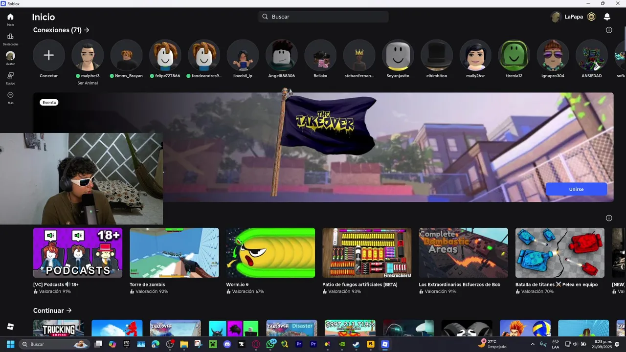Open friend elbimbitoo's avatar
The image size is (626, 352).
click(x=437, y=55)
